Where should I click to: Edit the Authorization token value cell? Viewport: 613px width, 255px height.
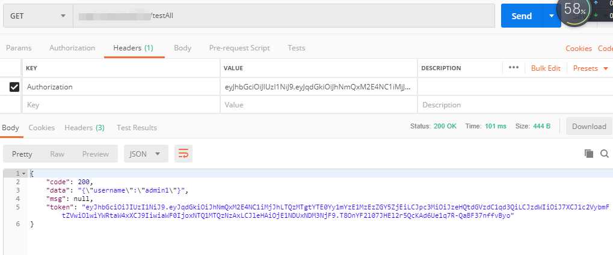coord(319,87)
